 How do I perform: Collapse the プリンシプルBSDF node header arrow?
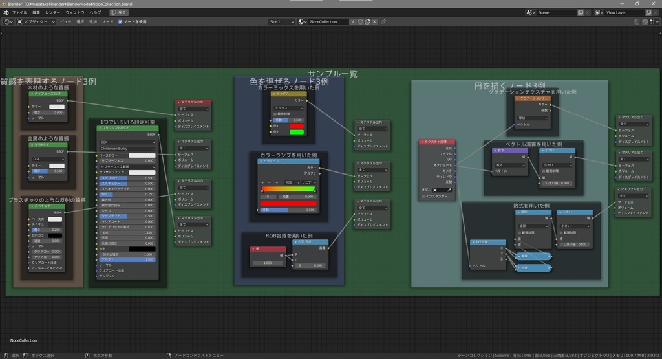tap(100, 128)
